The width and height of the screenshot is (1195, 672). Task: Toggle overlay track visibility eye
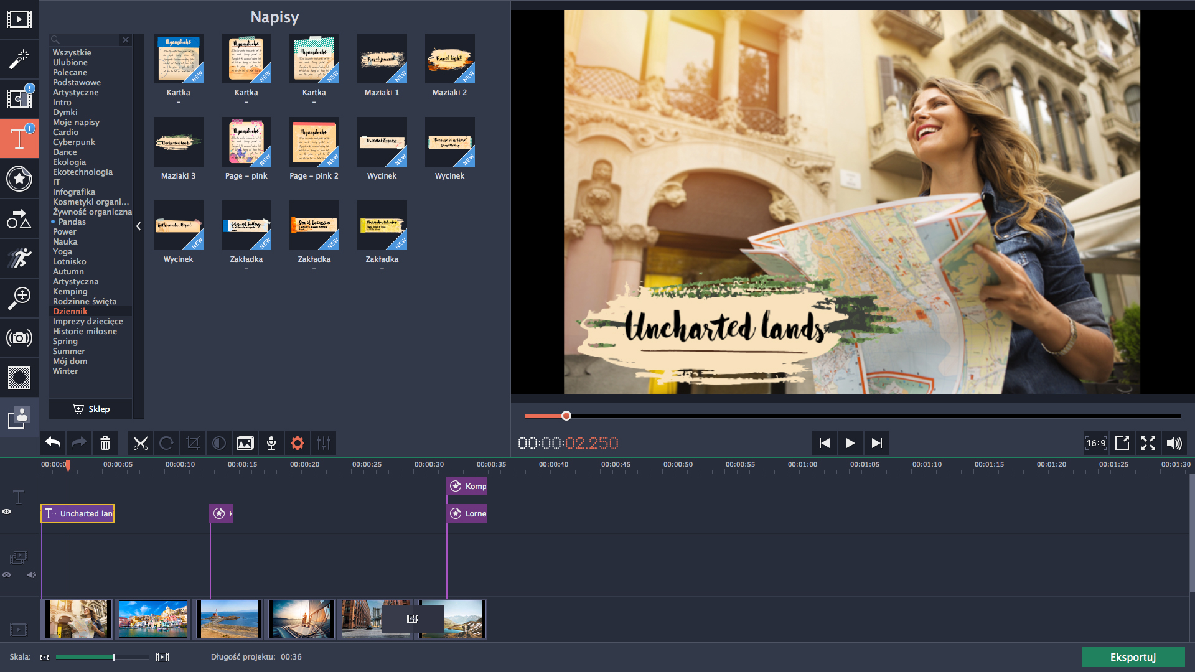[x=7, y=575]
